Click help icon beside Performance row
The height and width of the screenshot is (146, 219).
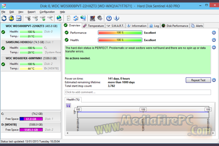pos(214,33)
